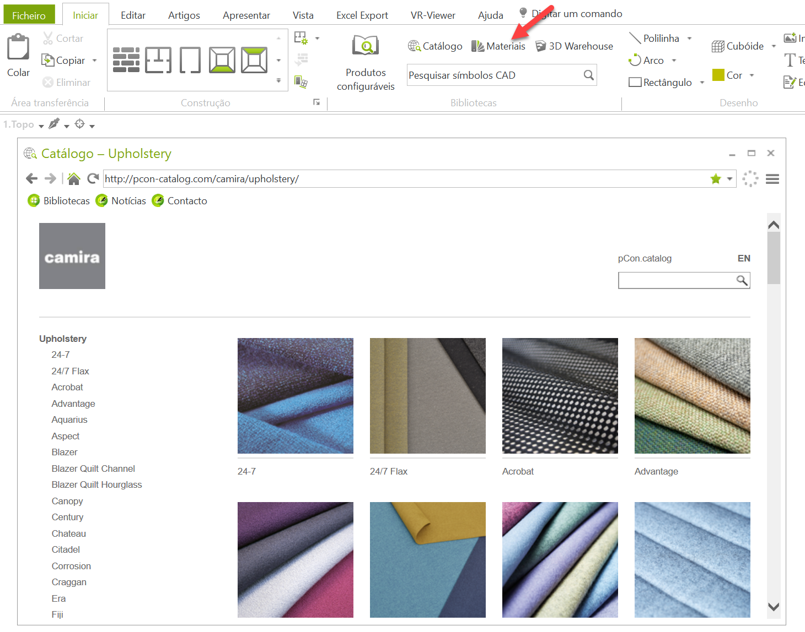Click the CAD symbol search magnifier
Viewport: 805px width, 632px height.
[x=589, y=75]
